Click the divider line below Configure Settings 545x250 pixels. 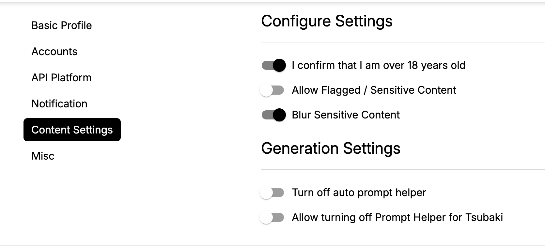pos(403,42)
